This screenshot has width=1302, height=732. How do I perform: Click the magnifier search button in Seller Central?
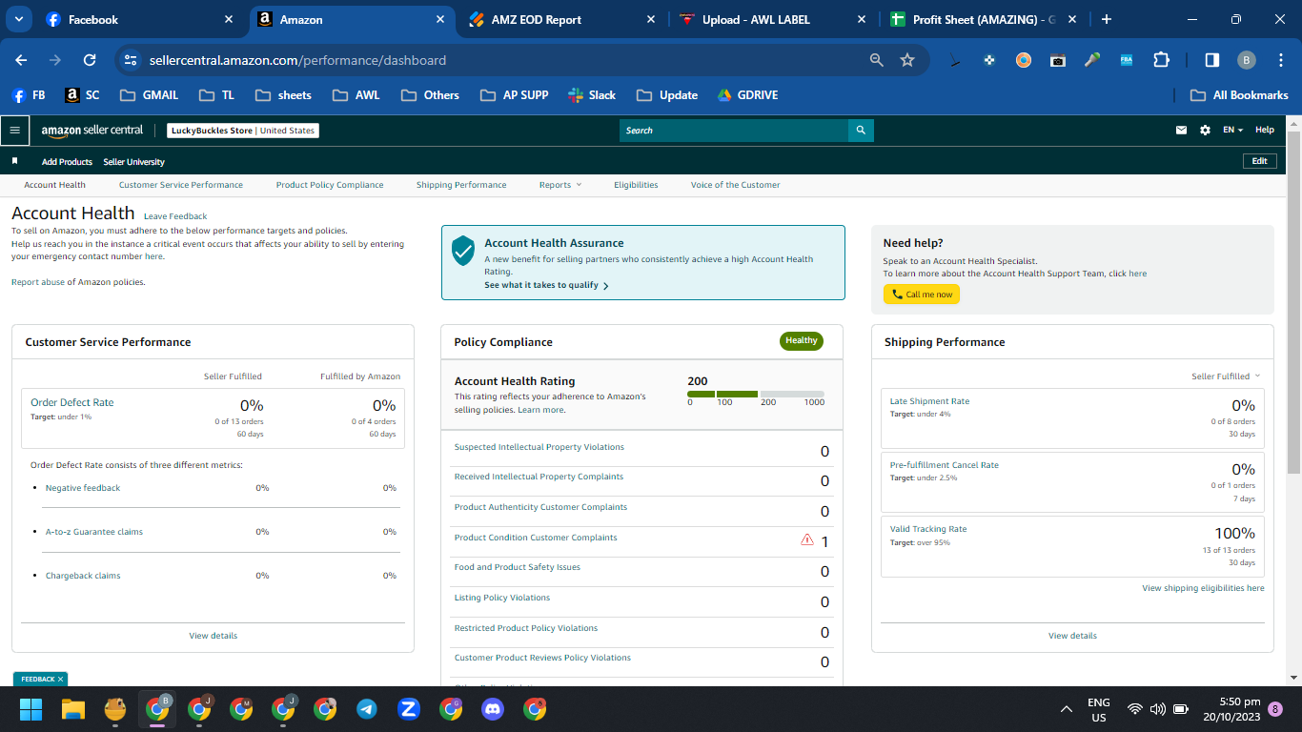pyautogui.click(x=861, y=131)
